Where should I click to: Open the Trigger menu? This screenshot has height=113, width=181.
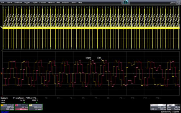tap(27, 2)
